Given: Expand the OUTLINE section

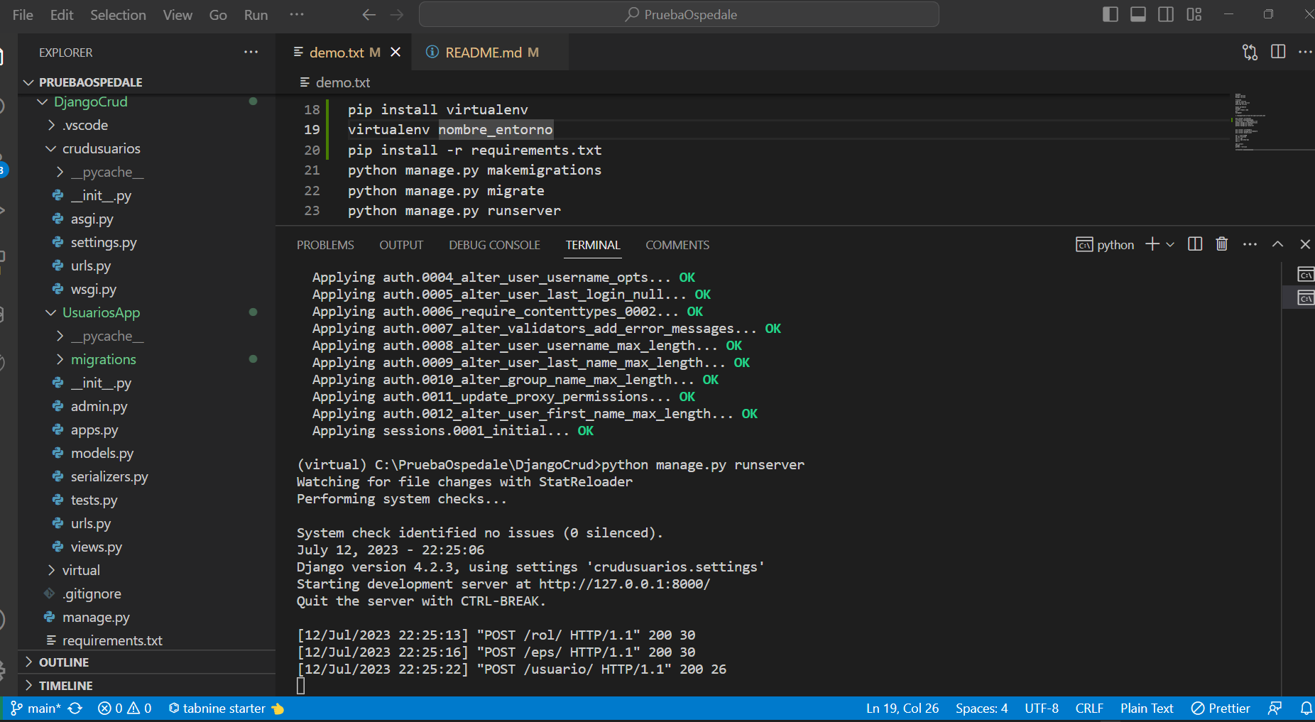Looking at the screenshot, I should pyautogui.click(x=64, y=662).
